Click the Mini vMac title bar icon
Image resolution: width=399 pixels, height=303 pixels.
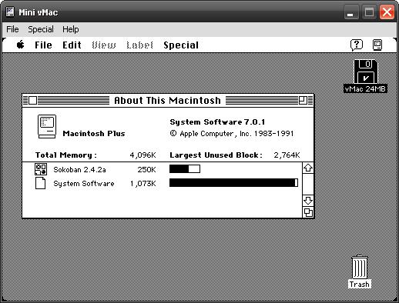tap(10, 12)
